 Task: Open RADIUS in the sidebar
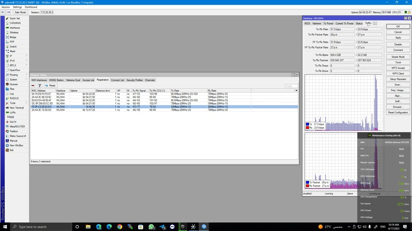tap(14, 98)
